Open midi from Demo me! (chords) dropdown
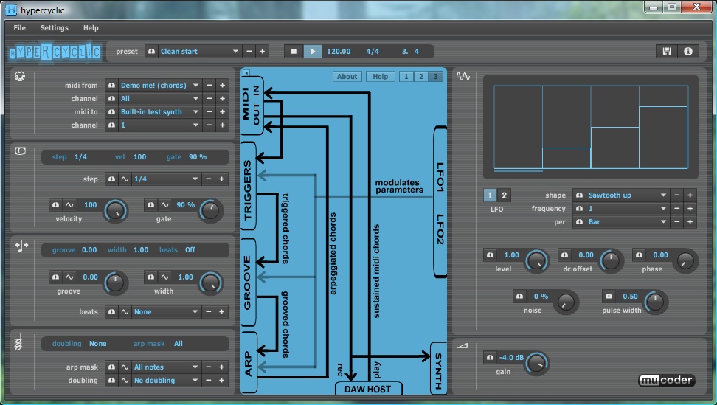717x405 pixels. [159, 85]
